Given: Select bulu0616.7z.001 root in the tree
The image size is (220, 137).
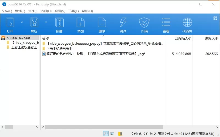Looking at the screenshot, I should [x=19, y=38].
